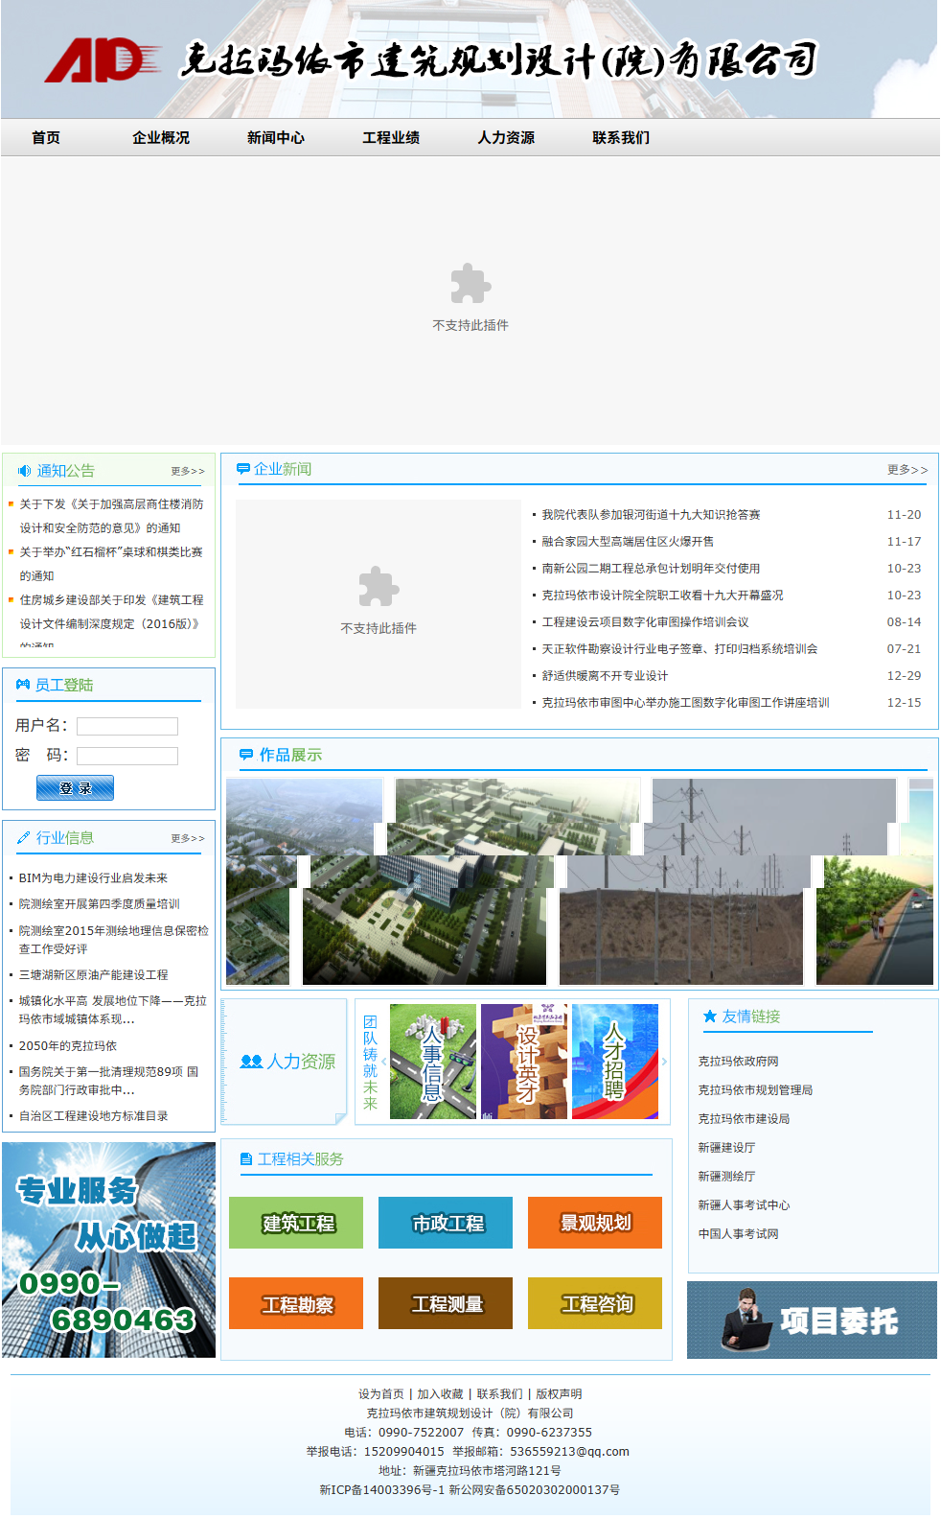
Task: Click footer link 设为首页
Action: (381, 1394)
